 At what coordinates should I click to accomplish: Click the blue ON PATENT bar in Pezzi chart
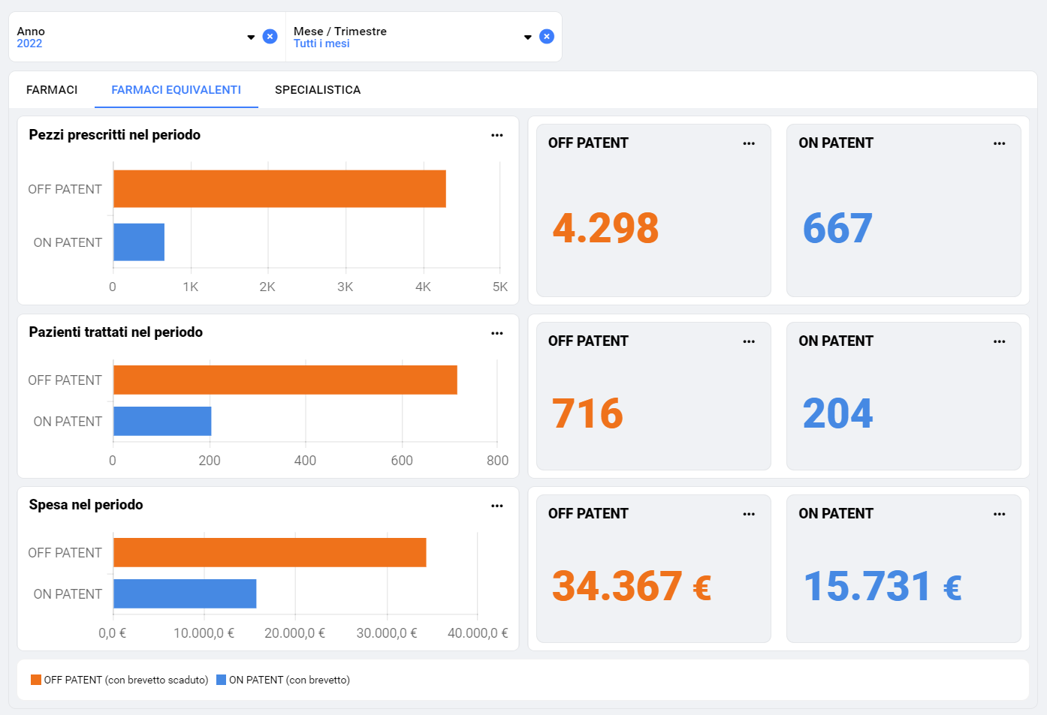point(139,242)
